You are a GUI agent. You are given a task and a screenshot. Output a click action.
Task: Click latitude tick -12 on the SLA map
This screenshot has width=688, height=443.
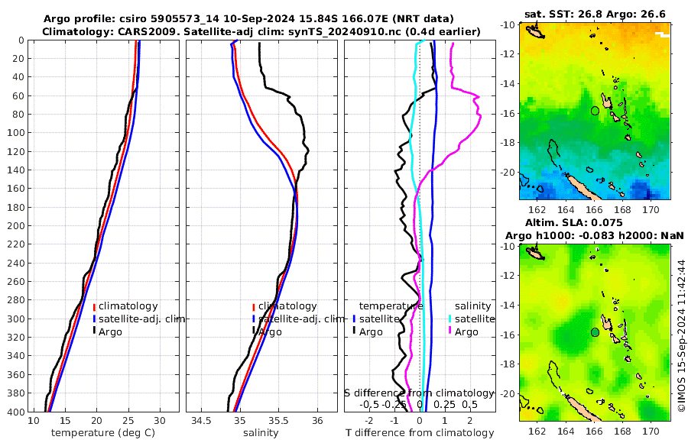(x=508, y=276)
